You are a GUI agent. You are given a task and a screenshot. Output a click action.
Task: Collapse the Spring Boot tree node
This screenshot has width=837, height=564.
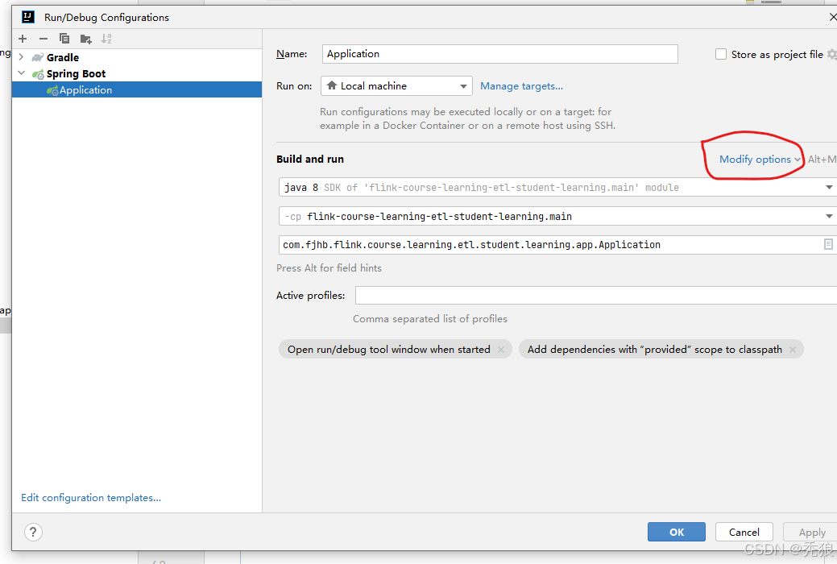22,73
